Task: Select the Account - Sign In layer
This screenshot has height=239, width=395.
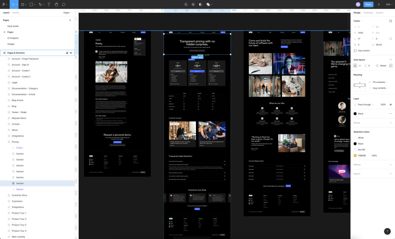Action: click(20, 65)
